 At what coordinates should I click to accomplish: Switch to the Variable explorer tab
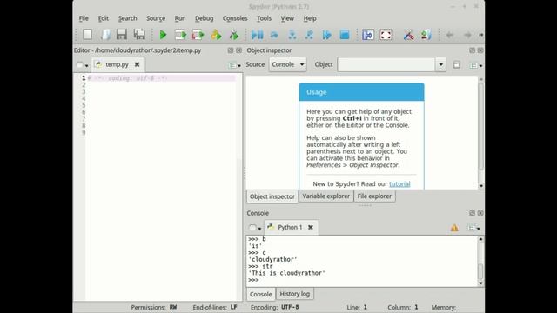point(326,196)
